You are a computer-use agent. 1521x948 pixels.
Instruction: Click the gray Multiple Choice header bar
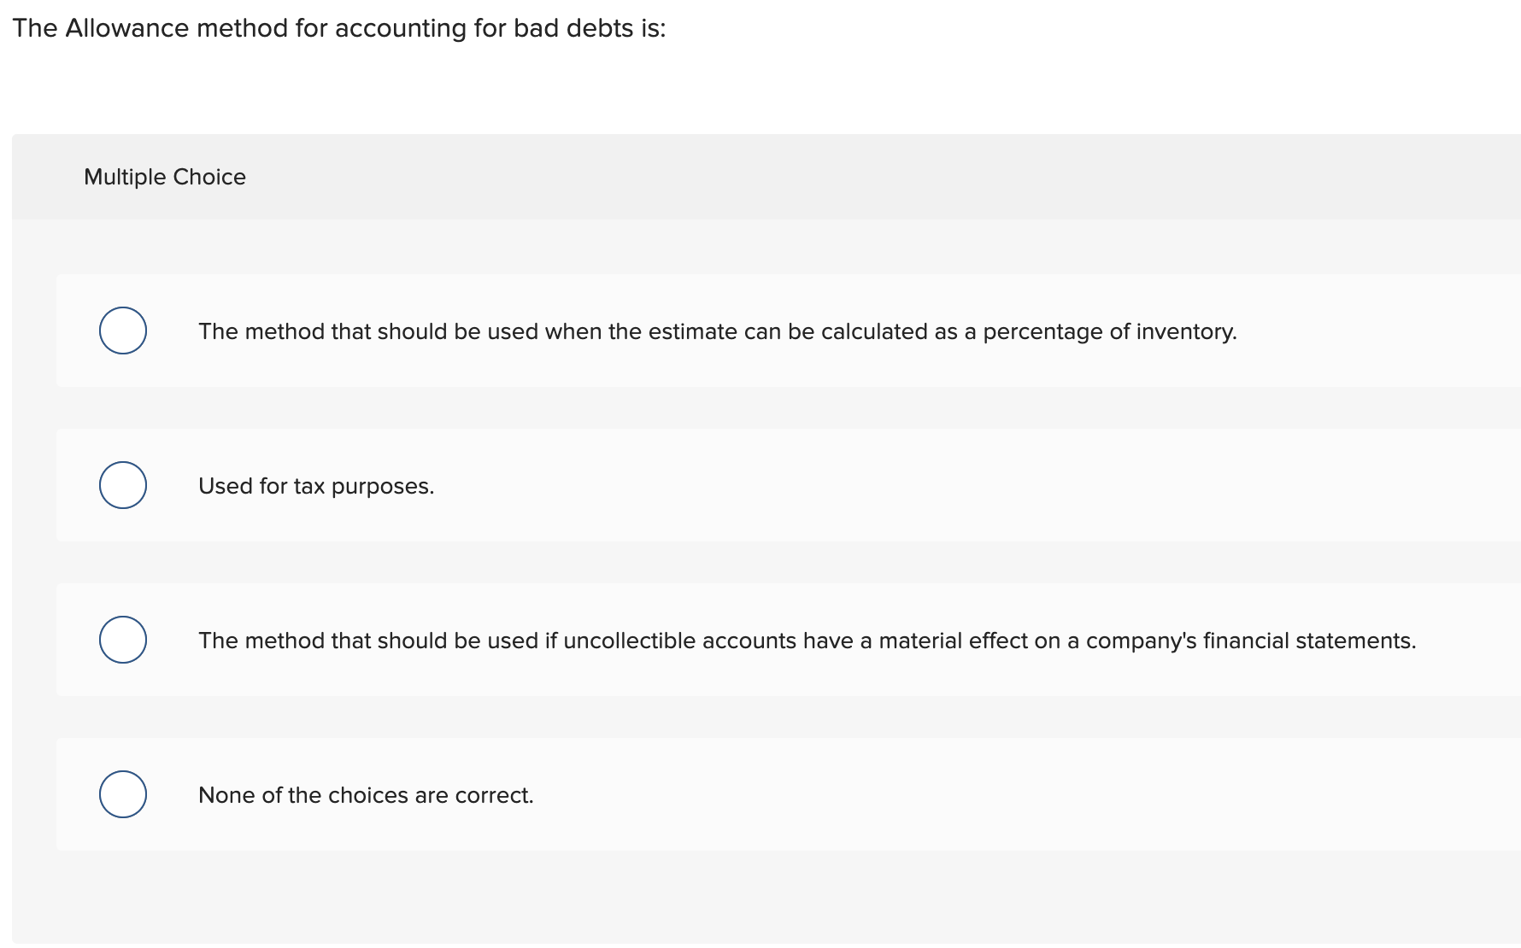[x=760, y=177]
